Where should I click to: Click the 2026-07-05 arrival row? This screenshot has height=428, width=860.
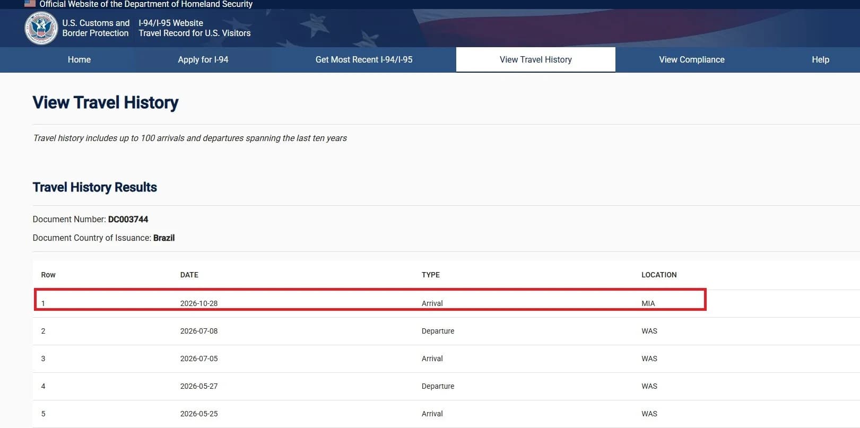tap(446, 359)
